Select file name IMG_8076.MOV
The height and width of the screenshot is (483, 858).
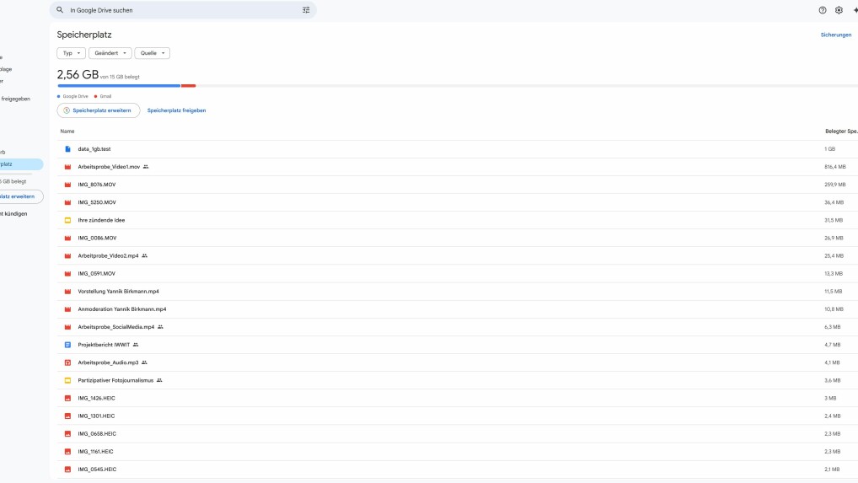[97, 185]
